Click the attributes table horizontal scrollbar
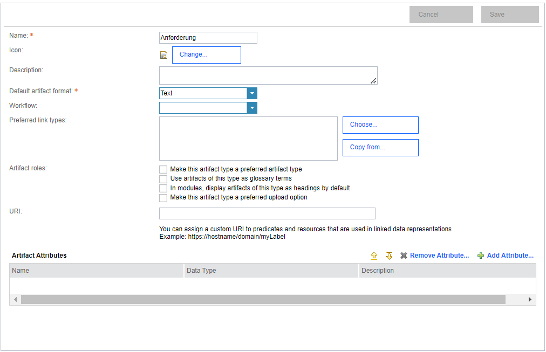Screen dimensions: 546x352 (263, 299)
